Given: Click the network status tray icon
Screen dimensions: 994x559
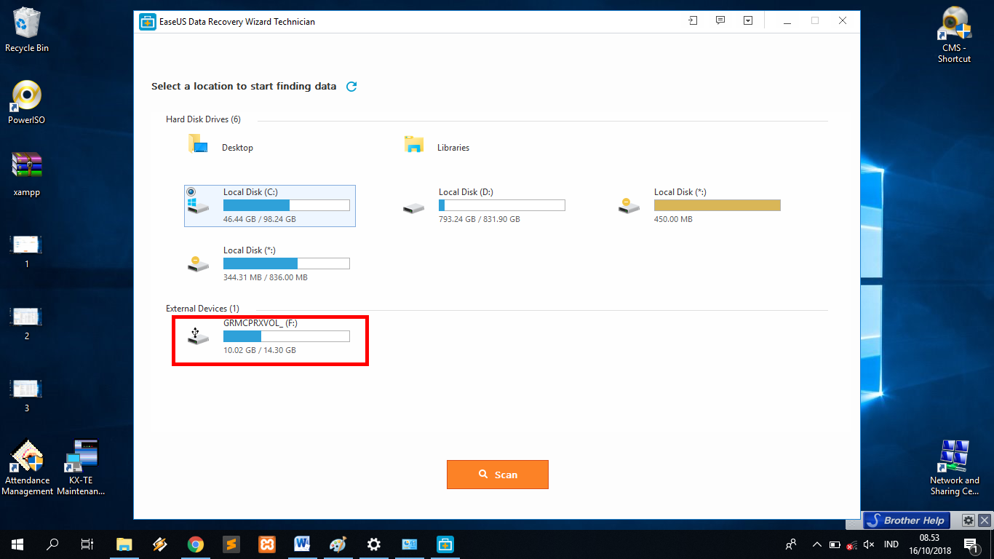Looking at the screenshot, I should [x=851, y=544].
